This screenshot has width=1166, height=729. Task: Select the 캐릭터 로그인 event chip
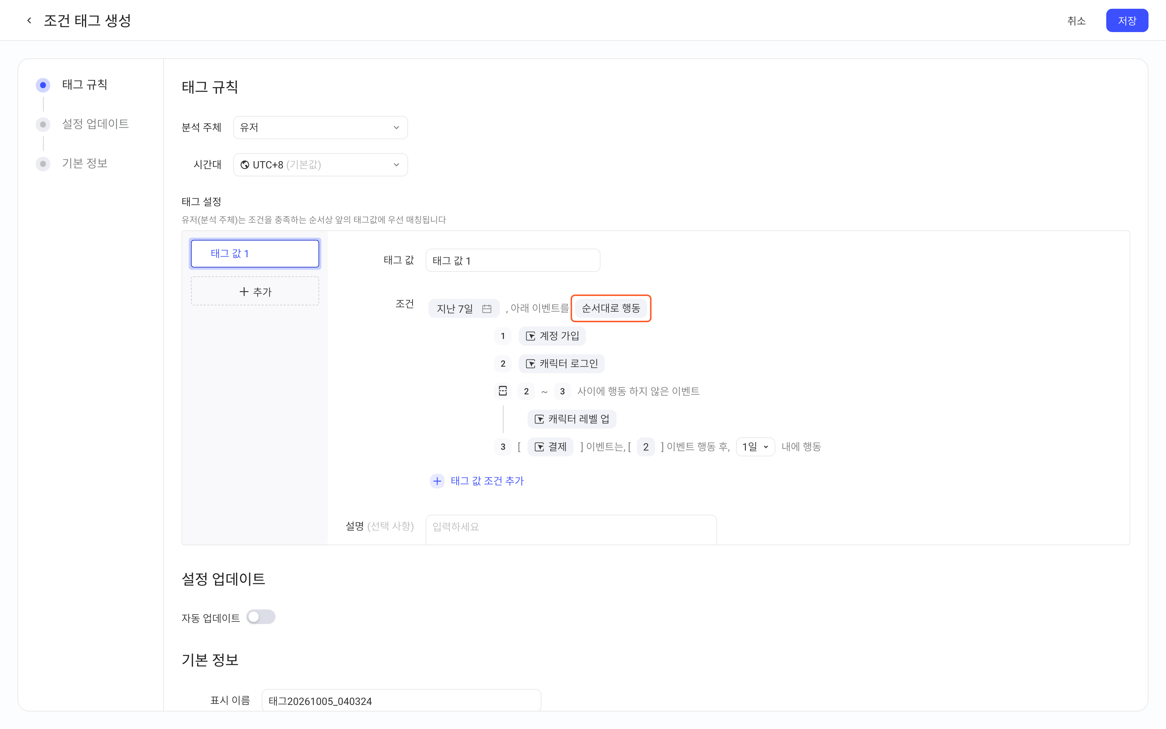(561, 363)
